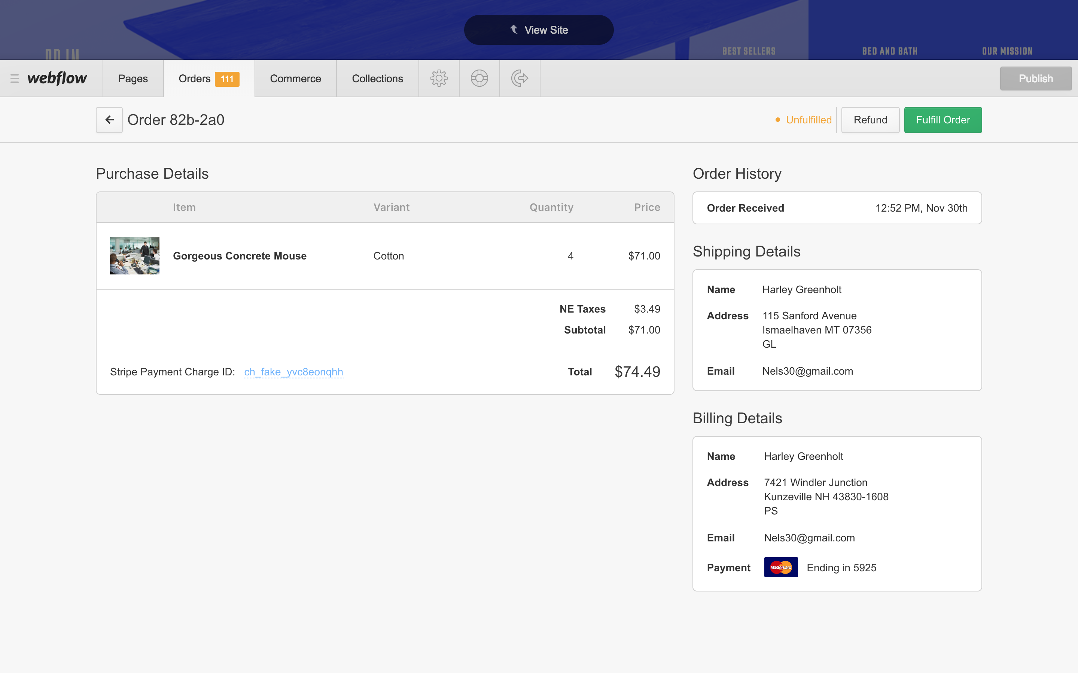Switch to the Commerce tab
This screenshot has width=1078, height=673.
tap(295, 79)
